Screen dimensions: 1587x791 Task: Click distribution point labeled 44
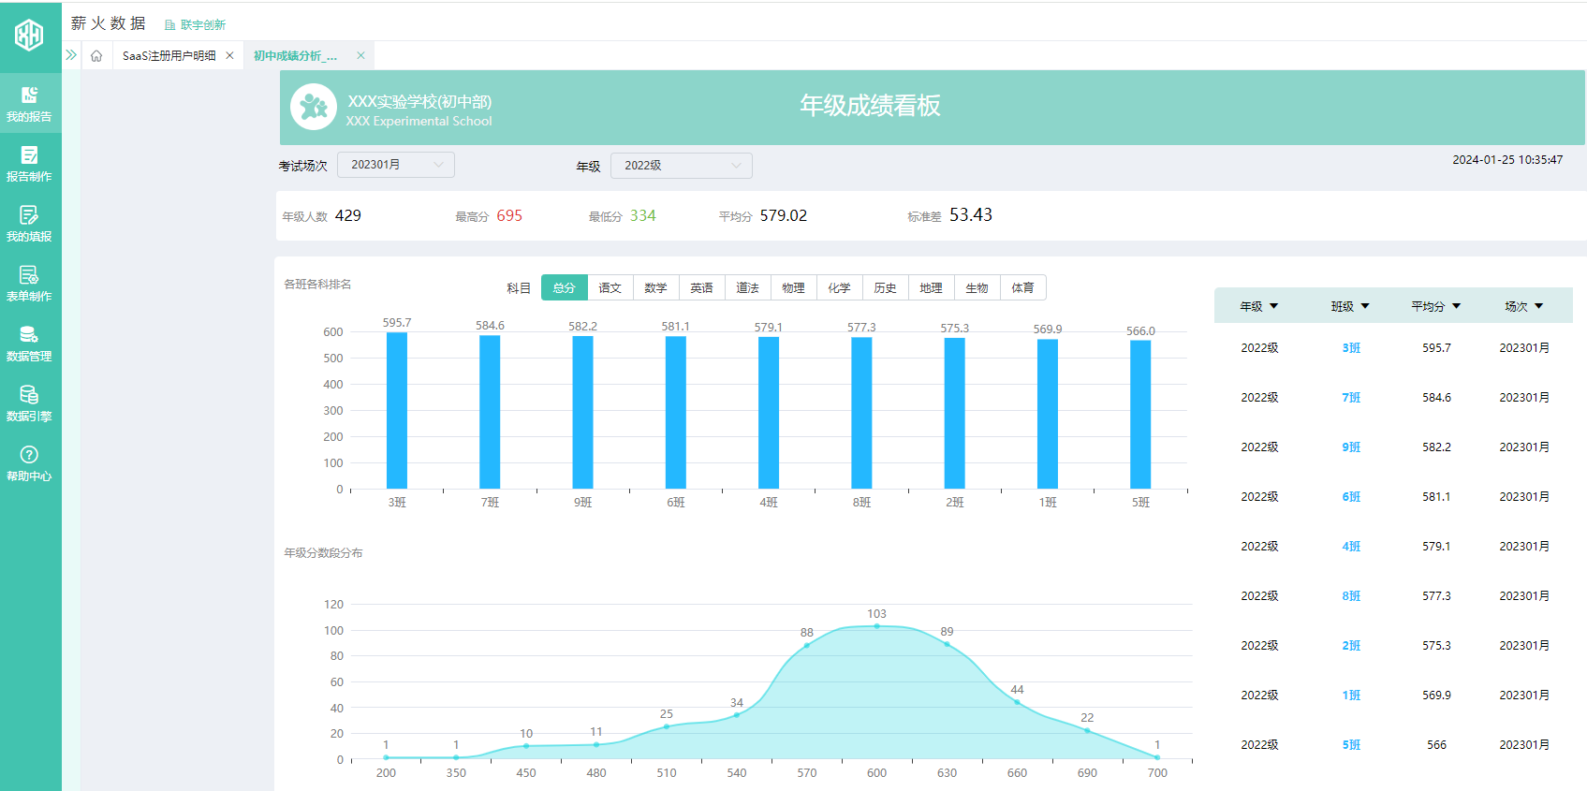click(x=1017, y=702)
